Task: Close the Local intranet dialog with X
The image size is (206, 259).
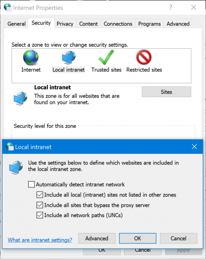Action: [x=194, y=146]
